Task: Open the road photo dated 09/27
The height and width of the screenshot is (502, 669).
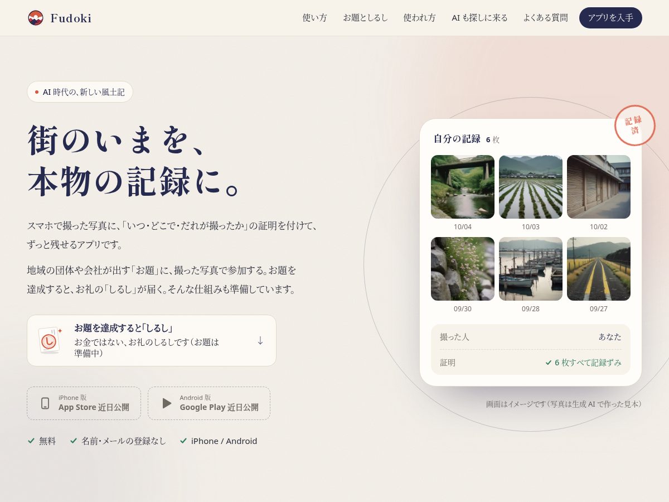Action: [599, 269]
